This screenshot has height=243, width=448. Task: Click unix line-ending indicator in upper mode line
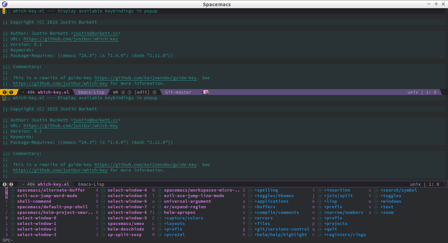413,92
